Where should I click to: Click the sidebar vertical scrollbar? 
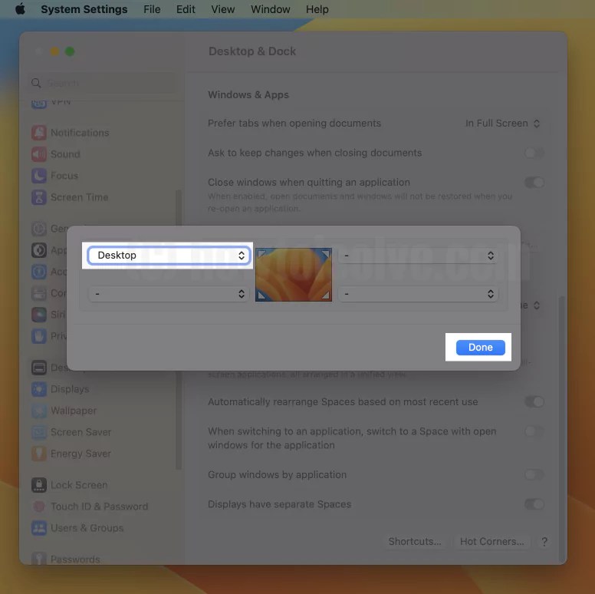[x=179, y=330]
